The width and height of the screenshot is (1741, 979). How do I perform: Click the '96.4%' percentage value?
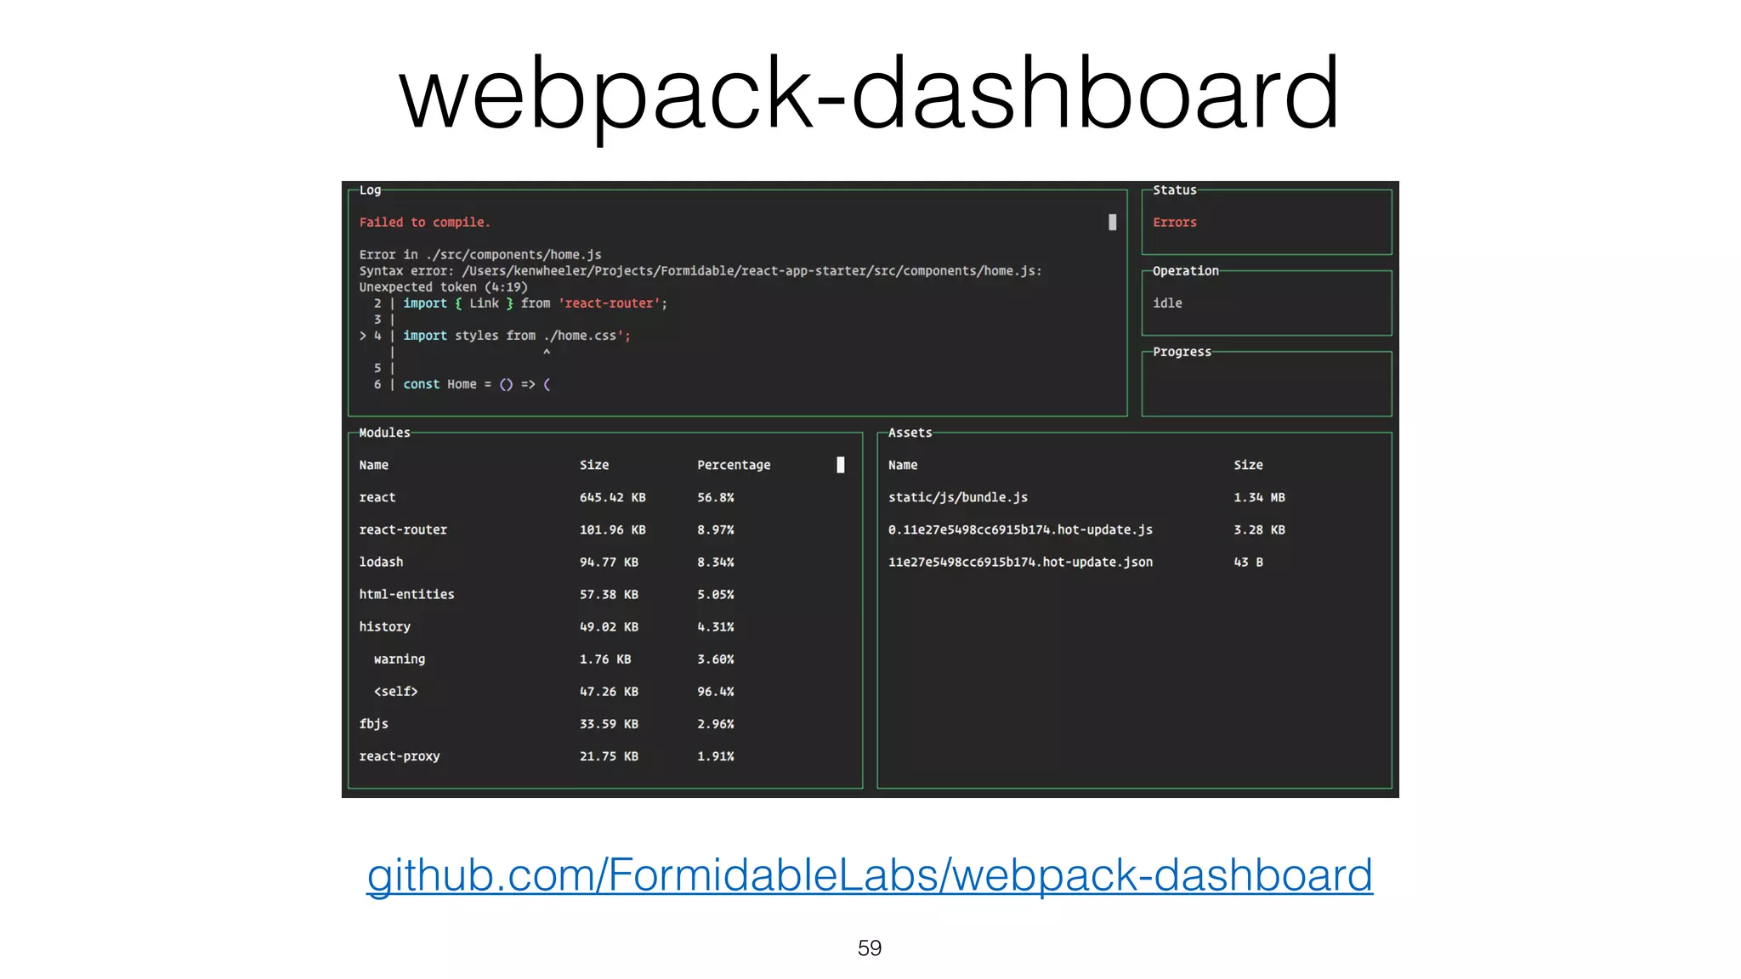pos(716,691)
